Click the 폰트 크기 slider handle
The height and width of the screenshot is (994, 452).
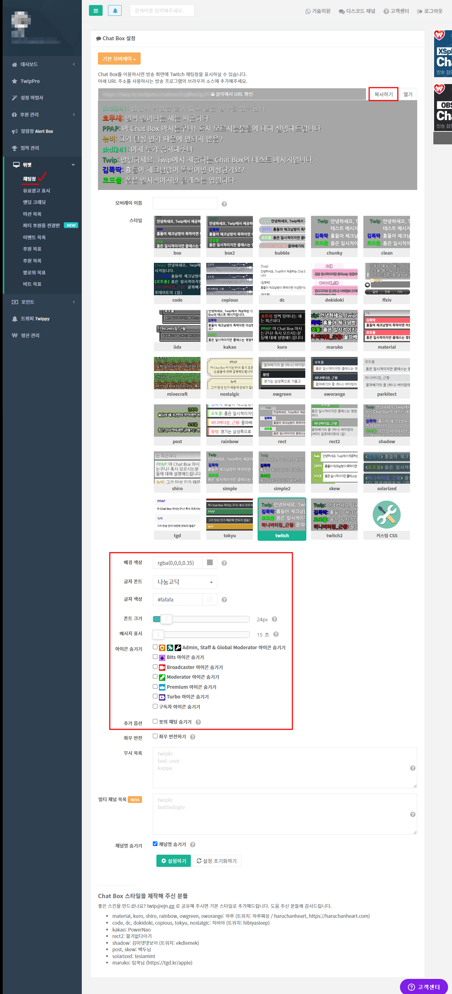click(166, 619)
